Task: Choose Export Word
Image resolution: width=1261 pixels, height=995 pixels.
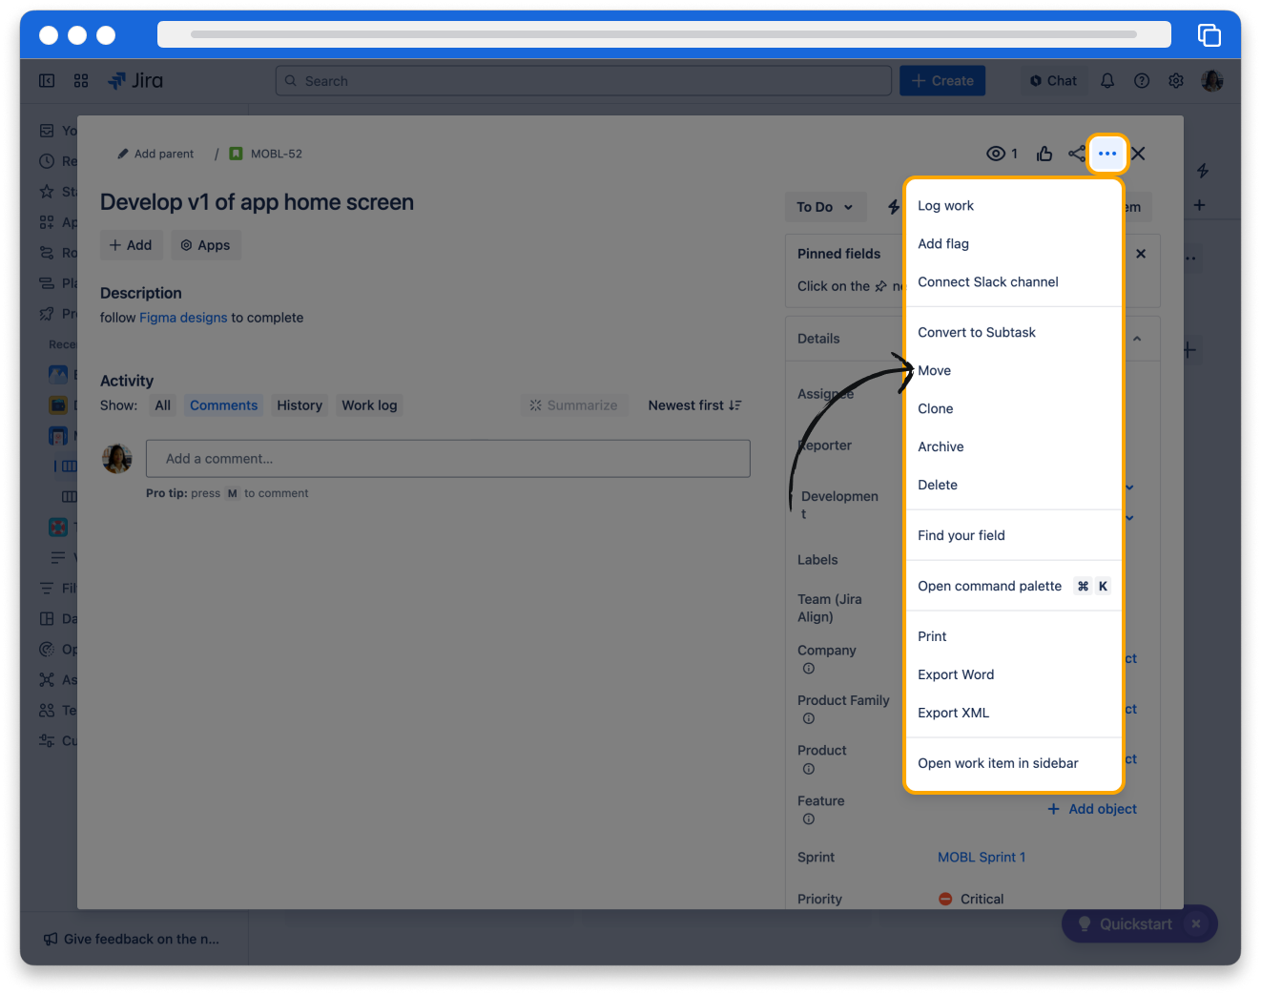Action: tap(1013, 675)
